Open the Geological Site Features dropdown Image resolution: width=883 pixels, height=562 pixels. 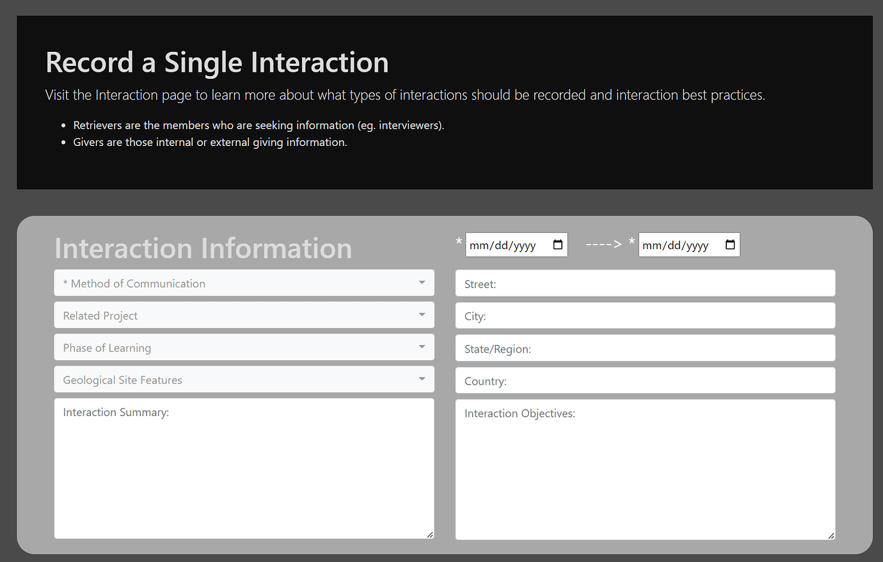pos(244,380)
